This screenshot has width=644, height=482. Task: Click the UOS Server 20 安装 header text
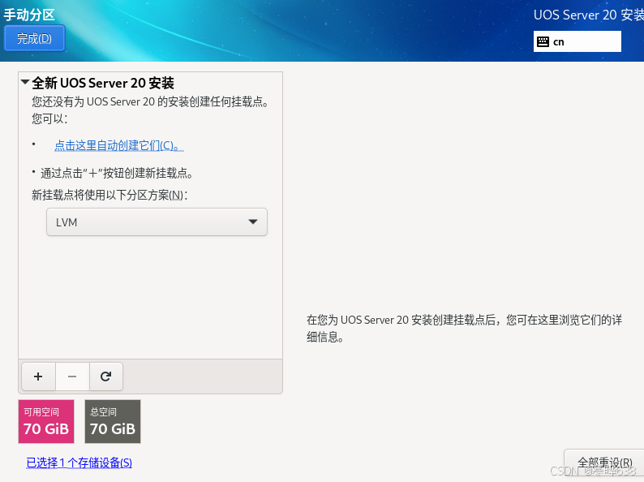tap(589, 15)
